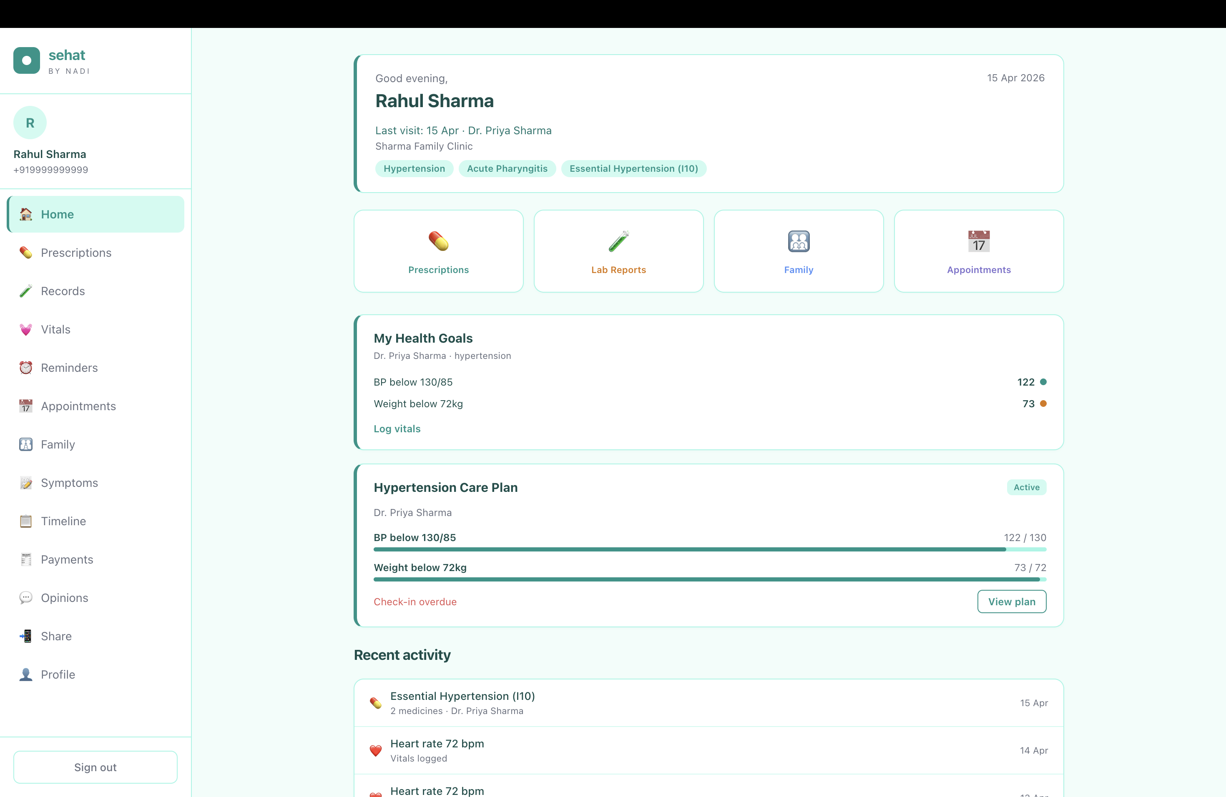Click the Check-in overdue warning text
Viewport: 1226px width, 797px height.
click(415, 602)
